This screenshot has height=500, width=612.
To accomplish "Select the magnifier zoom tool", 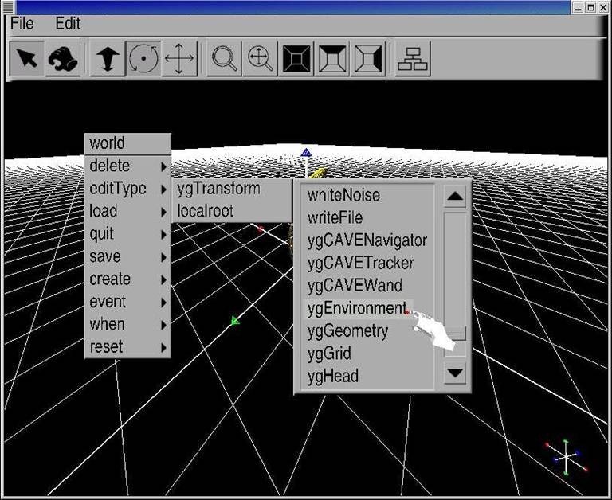I will pyautogui.click(x=224, y=58).
